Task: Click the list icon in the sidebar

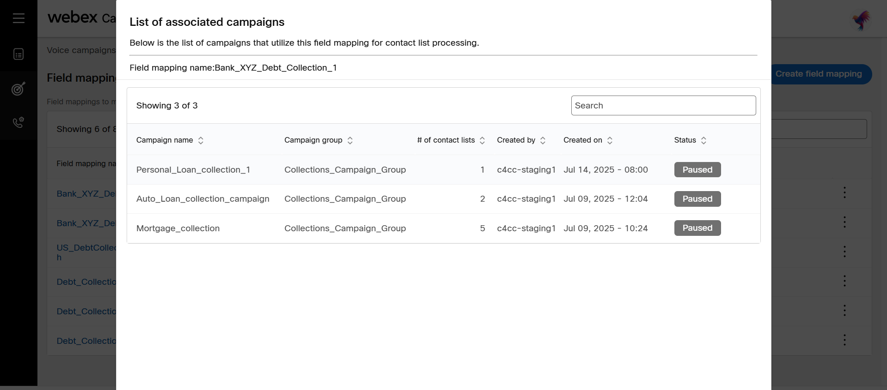Action: tap(18, 54)
